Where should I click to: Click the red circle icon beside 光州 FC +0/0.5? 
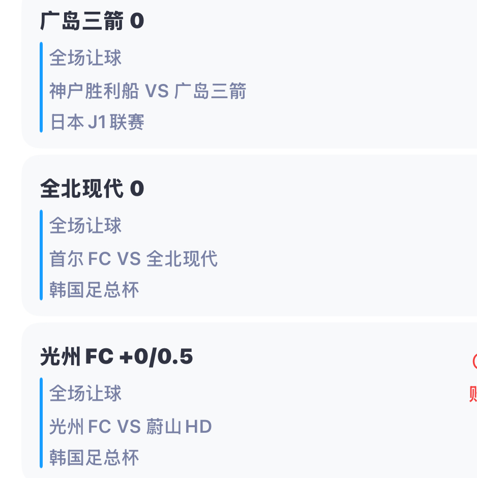pos(475,362)
